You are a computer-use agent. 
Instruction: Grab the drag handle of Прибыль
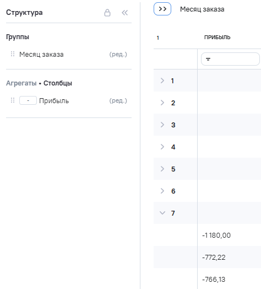click(13, 100)
